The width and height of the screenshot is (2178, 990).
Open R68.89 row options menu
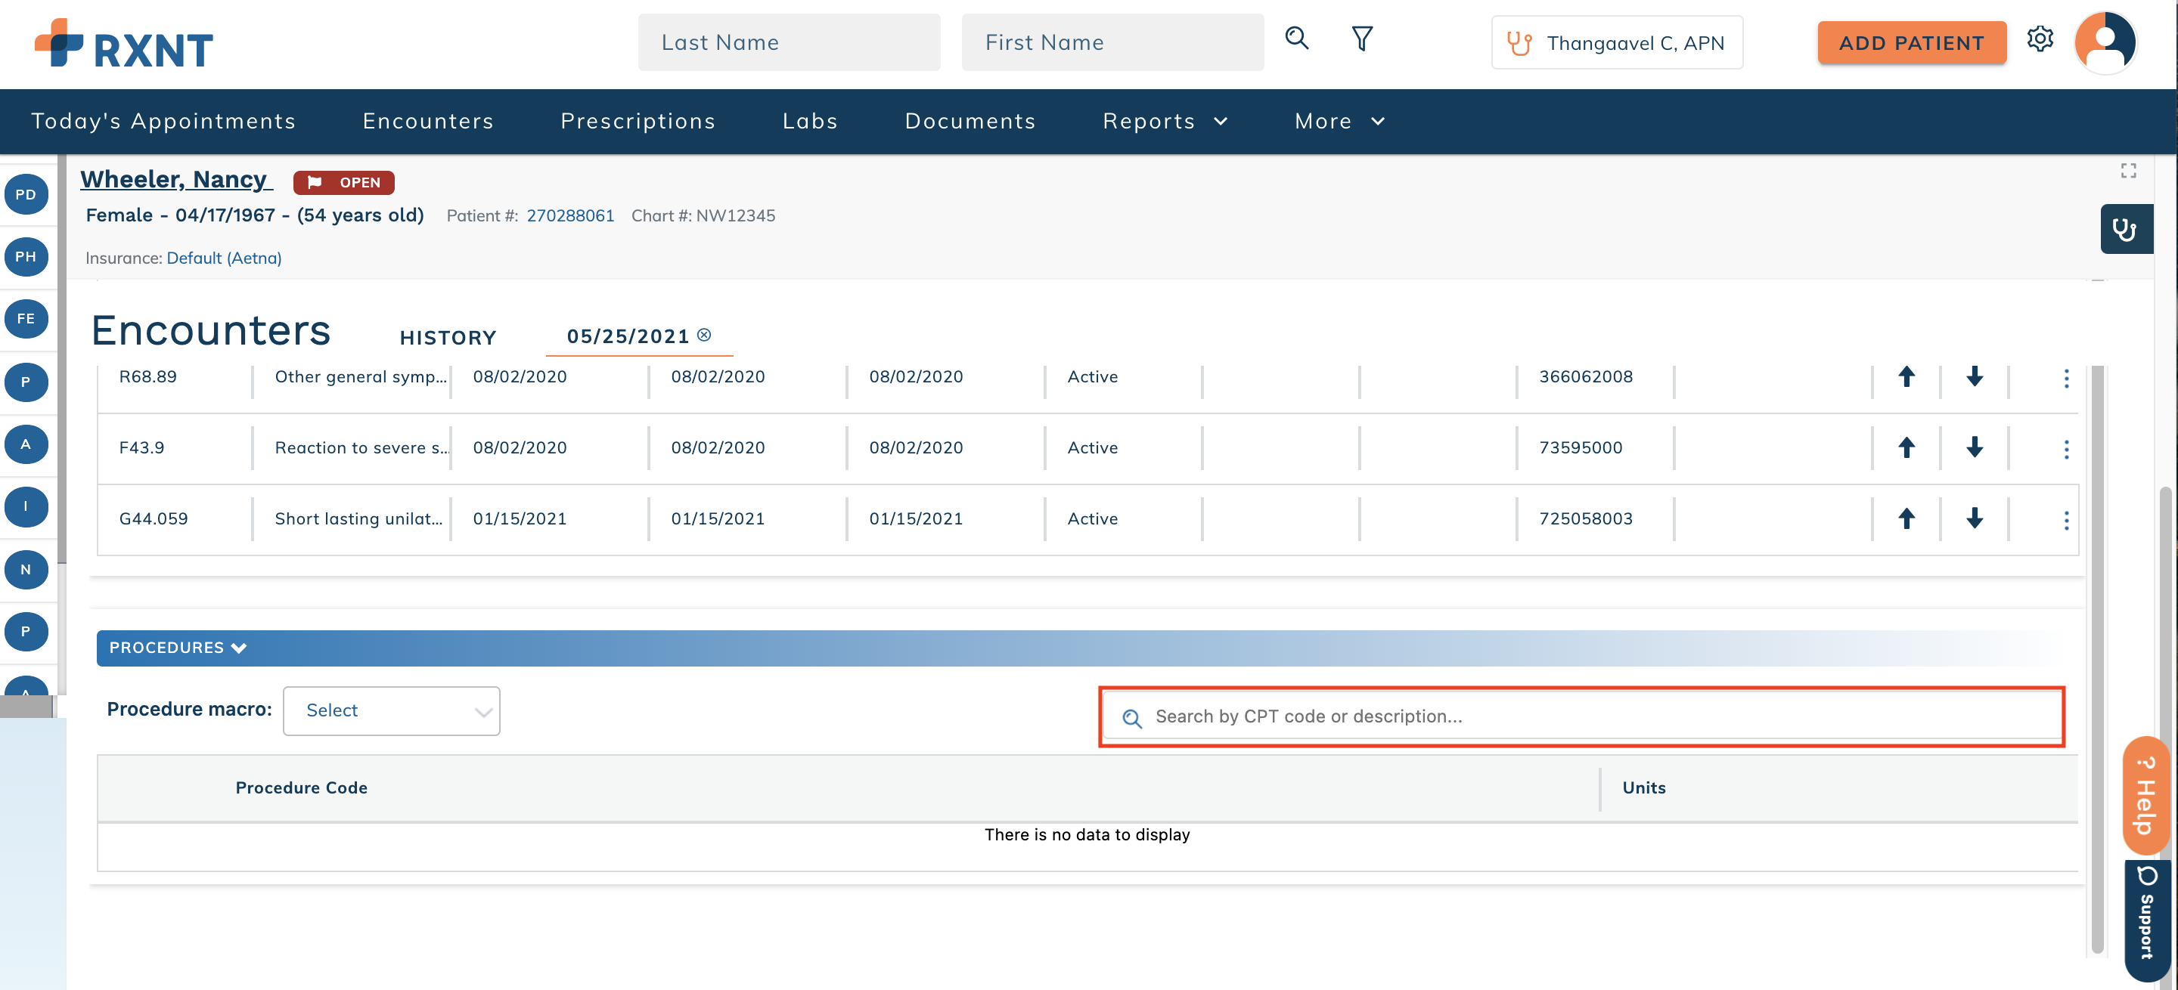pyautogui.click(x=2065, y=379)
